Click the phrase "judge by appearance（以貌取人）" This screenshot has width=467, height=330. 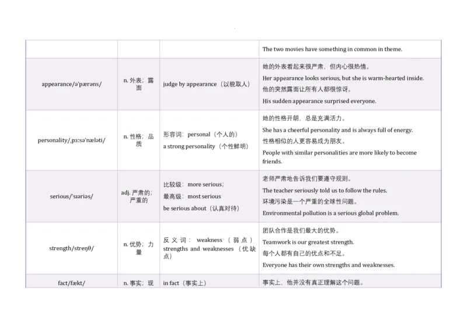[207, 84]
